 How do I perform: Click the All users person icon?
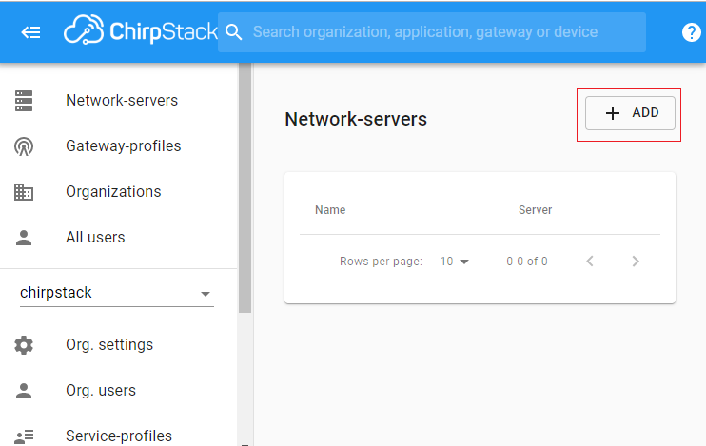[24, 238]
